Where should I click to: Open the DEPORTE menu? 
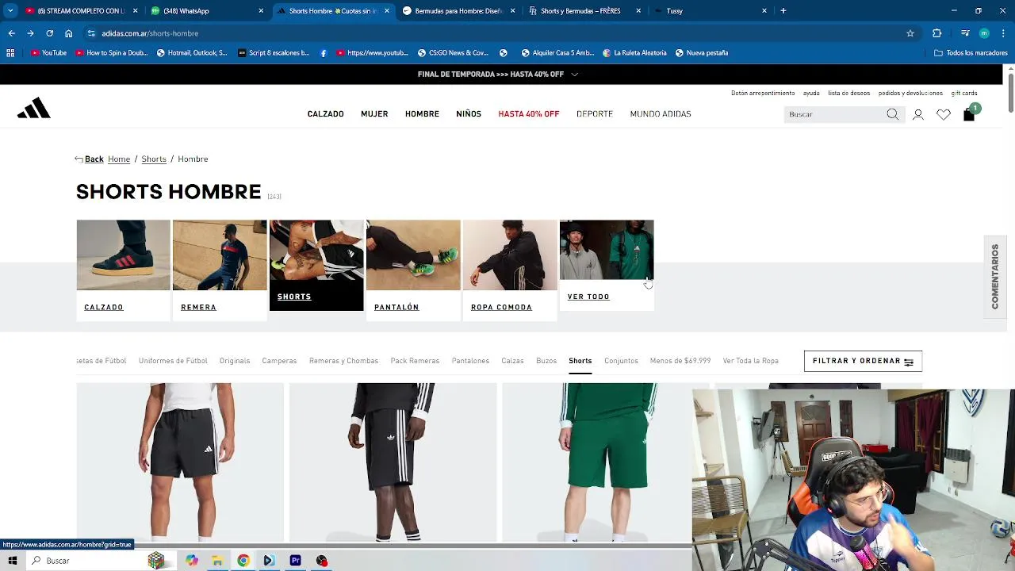click(x=595, y=114)
